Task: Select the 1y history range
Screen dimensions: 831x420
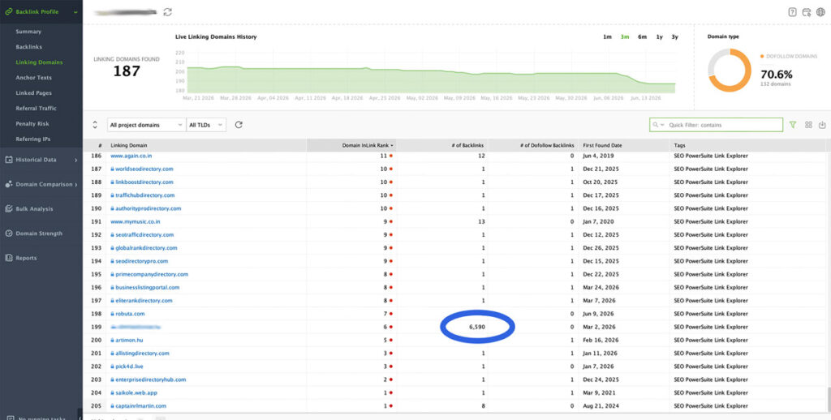Action: (659, 37)
